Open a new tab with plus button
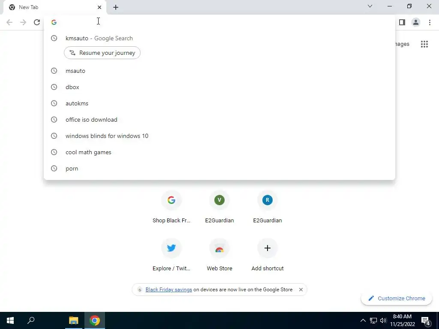Image resolution: width=439 pixels, height=329 pixels. point(116,7)
